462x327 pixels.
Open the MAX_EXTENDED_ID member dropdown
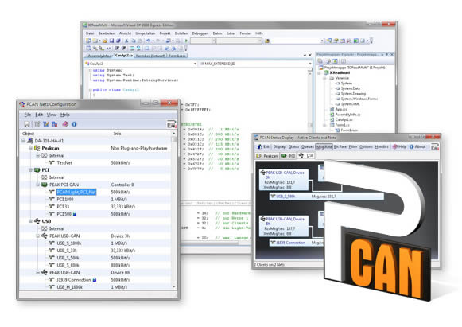click(310, 64)
